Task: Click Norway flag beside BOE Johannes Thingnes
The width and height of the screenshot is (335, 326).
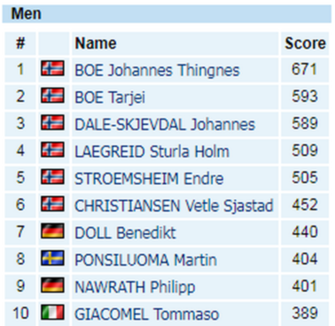Action: click(52, 68)
